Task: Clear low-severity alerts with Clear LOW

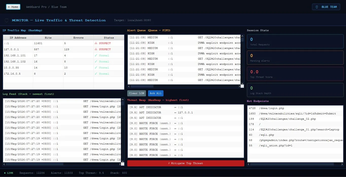Action: [x=136, y=93]
